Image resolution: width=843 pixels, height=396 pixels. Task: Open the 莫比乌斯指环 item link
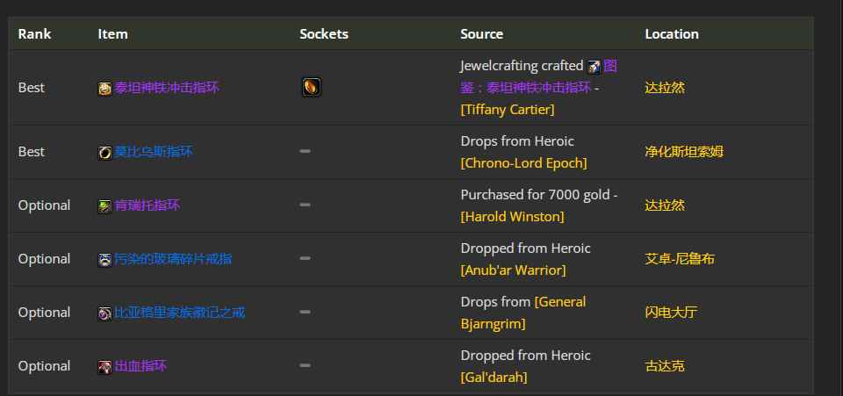(153, 152)
